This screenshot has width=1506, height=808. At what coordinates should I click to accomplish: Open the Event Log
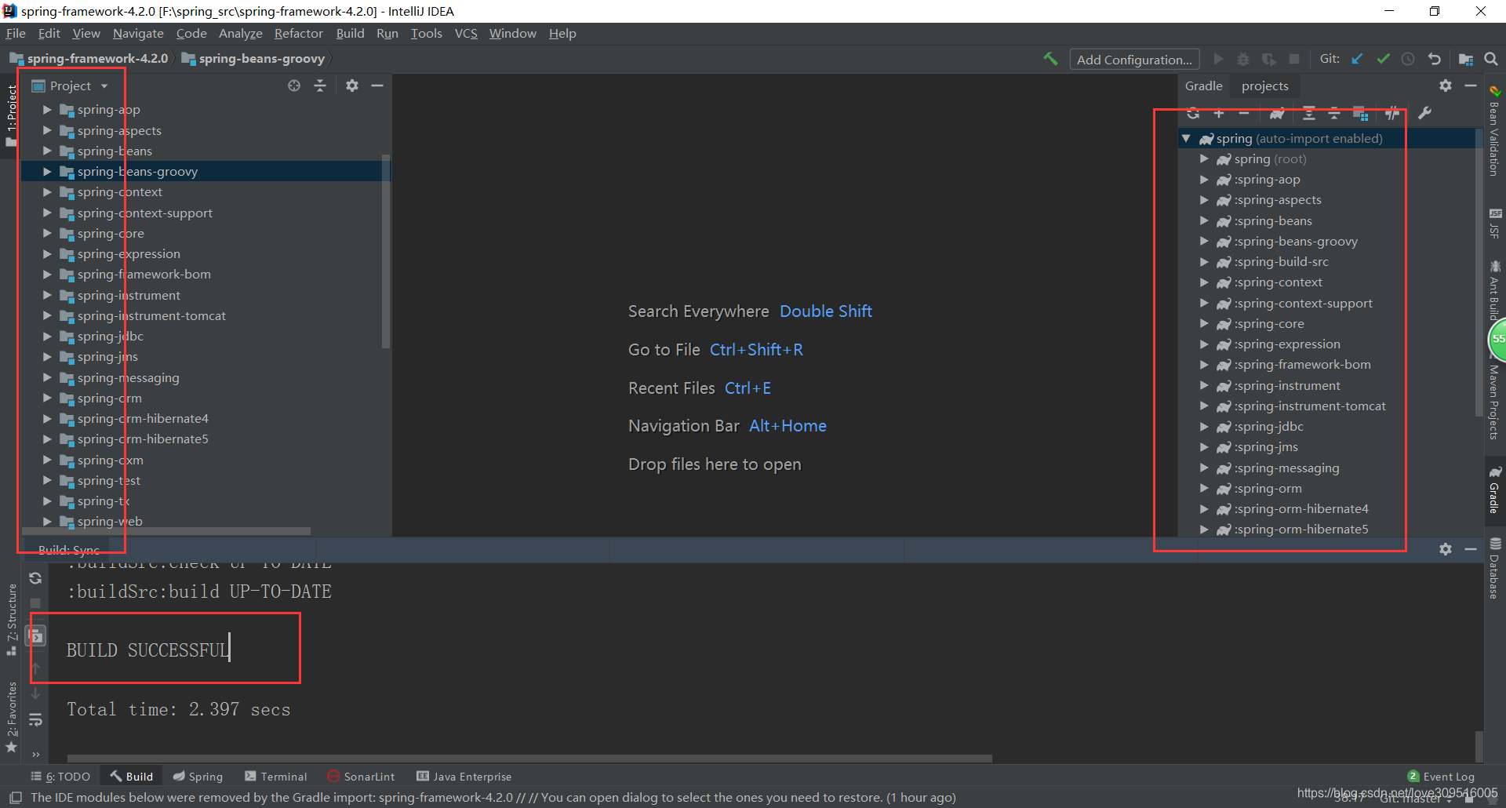pyautogui.click(x=1441, y=777)
